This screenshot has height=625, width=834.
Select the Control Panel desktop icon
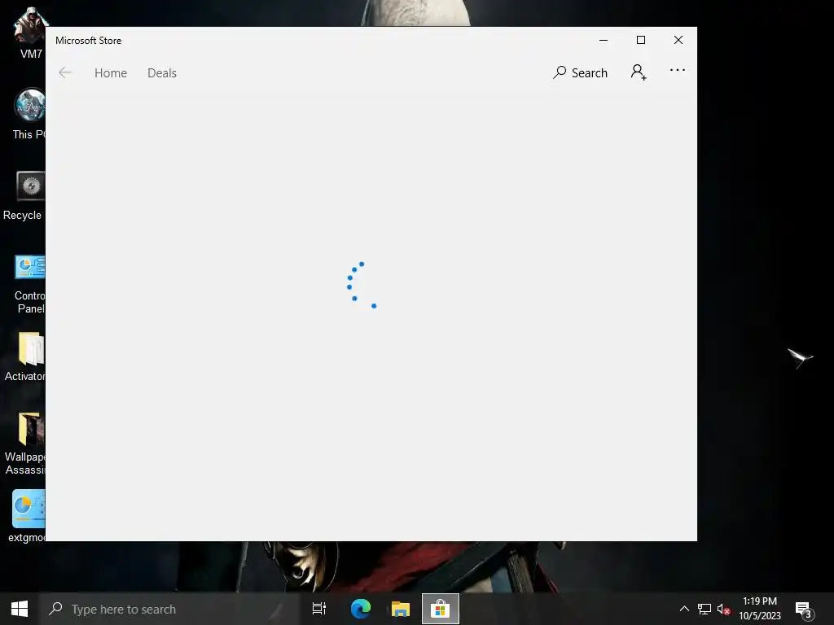point(30,284)
